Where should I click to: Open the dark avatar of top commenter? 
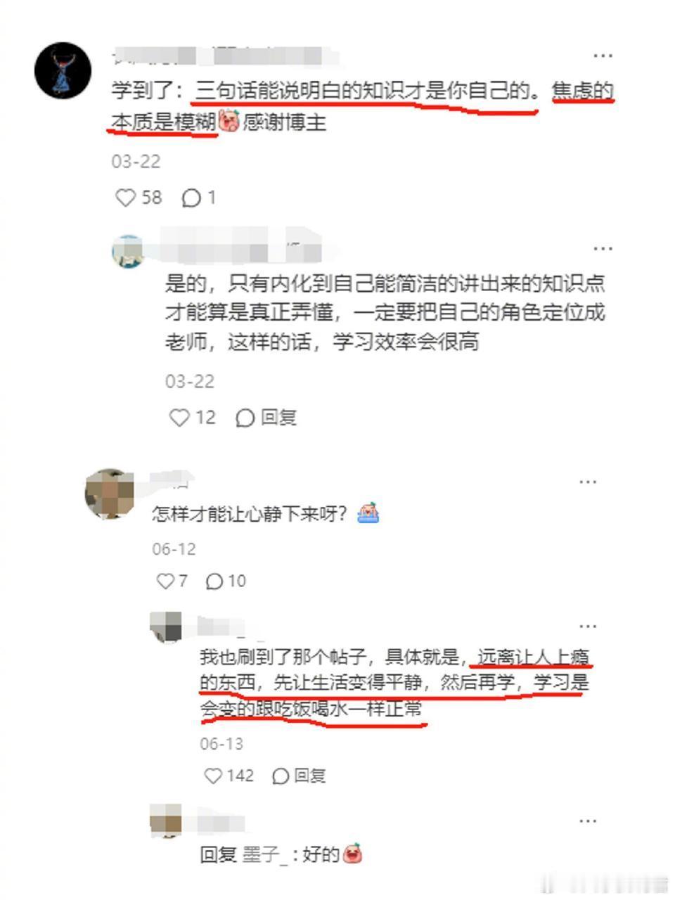pyautogui.click(x=63, y=70)
